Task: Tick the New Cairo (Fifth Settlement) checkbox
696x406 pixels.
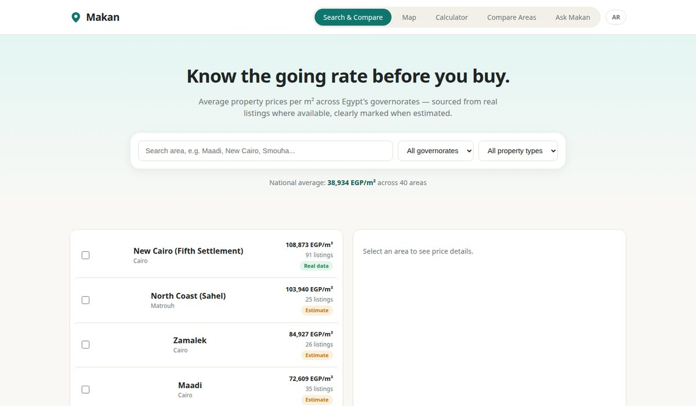Action: tap(86, 255)
